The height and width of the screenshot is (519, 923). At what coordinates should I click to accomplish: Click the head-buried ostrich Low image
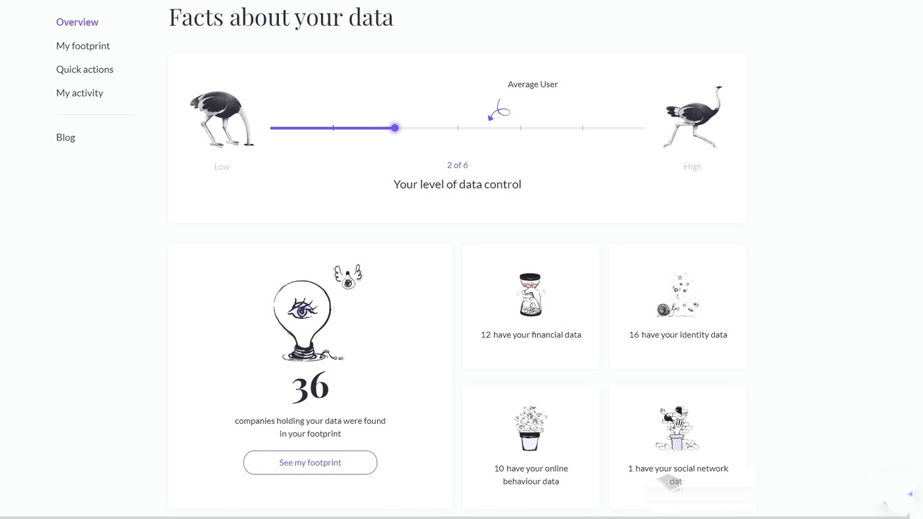click(222, 120)
